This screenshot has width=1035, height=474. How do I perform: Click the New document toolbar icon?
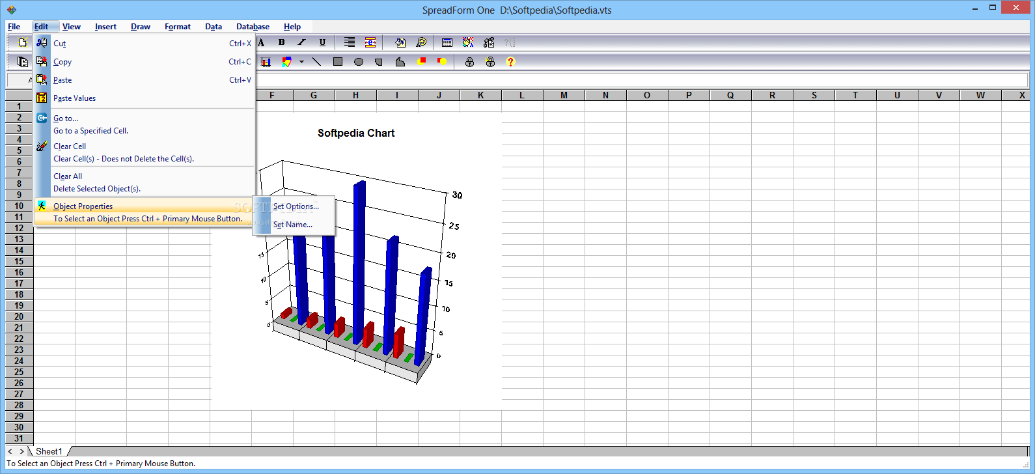[23, 42]
